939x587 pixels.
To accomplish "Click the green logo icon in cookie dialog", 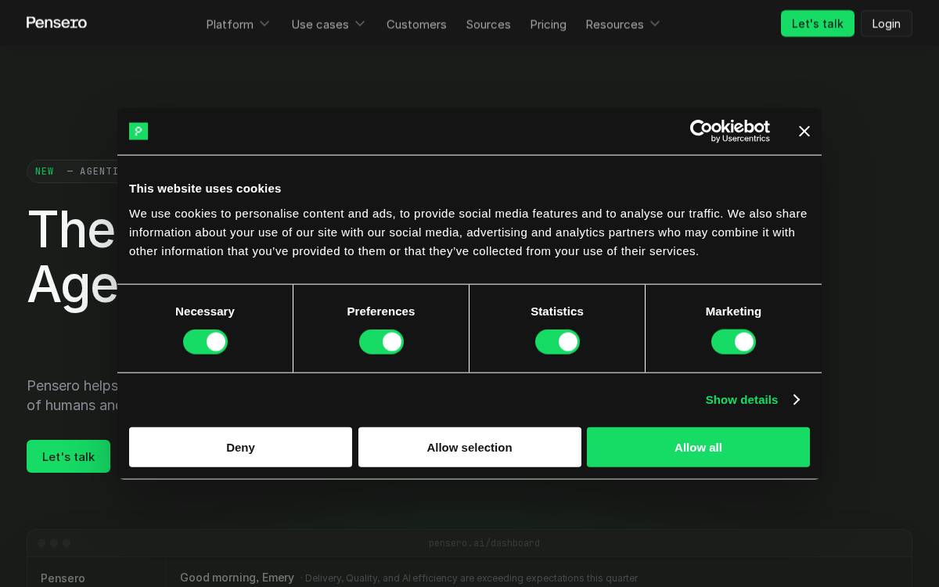I will [x=139, y=131].
